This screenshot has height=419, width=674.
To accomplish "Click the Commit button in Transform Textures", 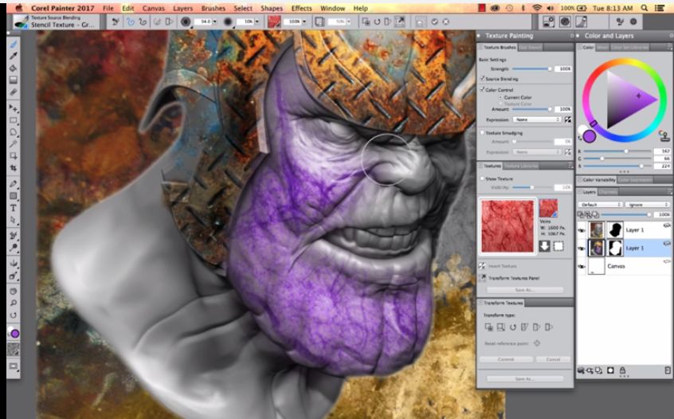I will 506,359.
